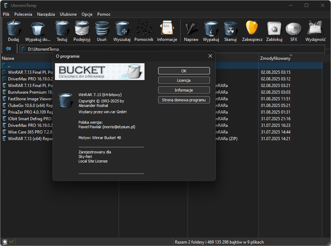The height and width of the screenshot is (246, 331).
Task: Click the date 02.08.2025 03:15
Action: point(275,72)
